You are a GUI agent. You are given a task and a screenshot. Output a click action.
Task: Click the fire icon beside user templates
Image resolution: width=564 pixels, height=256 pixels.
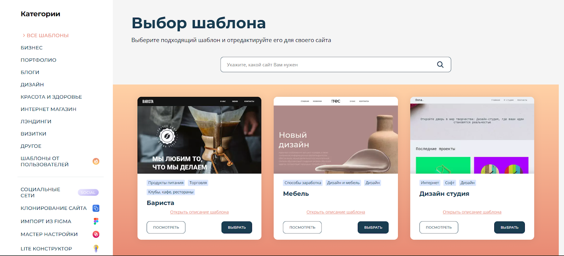pyautogui.click(x=96, y=161)
